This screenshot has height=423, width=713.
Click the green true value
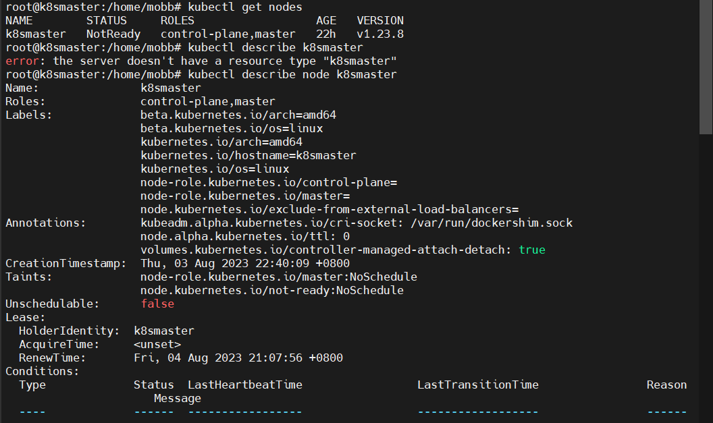tap(532, 250)
